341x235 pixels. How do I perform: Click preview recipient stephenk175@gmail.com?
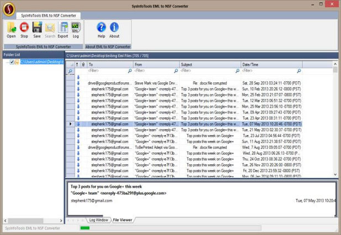tap(92, 201)
